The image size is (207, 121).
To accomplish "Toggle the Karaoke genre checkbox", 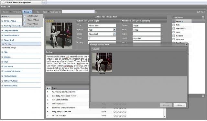I will click(x=174, y=36).
